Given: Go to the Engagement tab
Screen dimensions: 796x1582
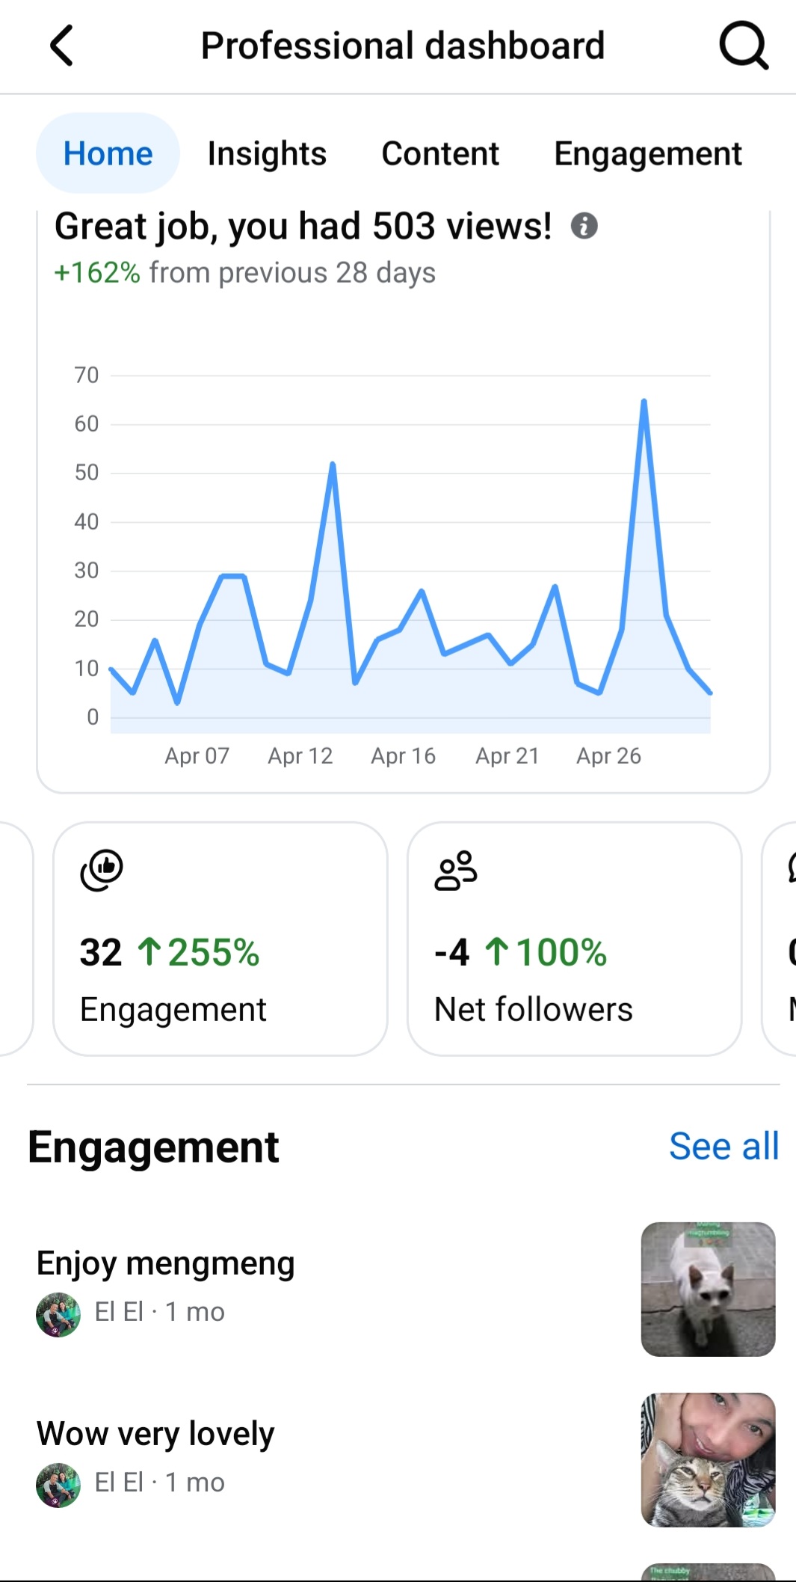Looking at the screenshot, I should (x=647, y=153).
